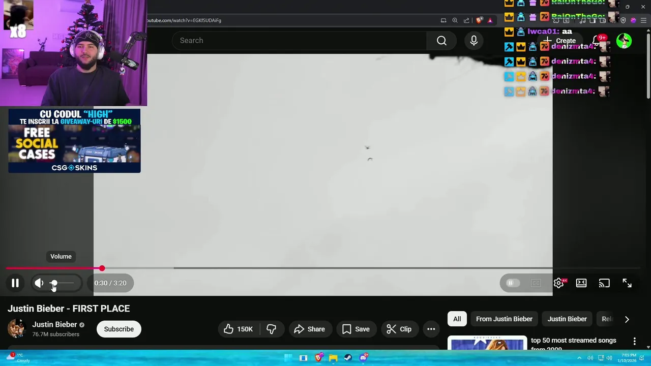Save the video to a playlist
The height and width of the screenshot is (366, 651).
(356, 329)
